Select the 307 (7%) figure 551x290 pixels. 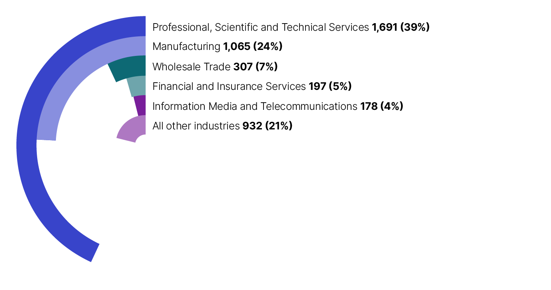tap(255, 67)
